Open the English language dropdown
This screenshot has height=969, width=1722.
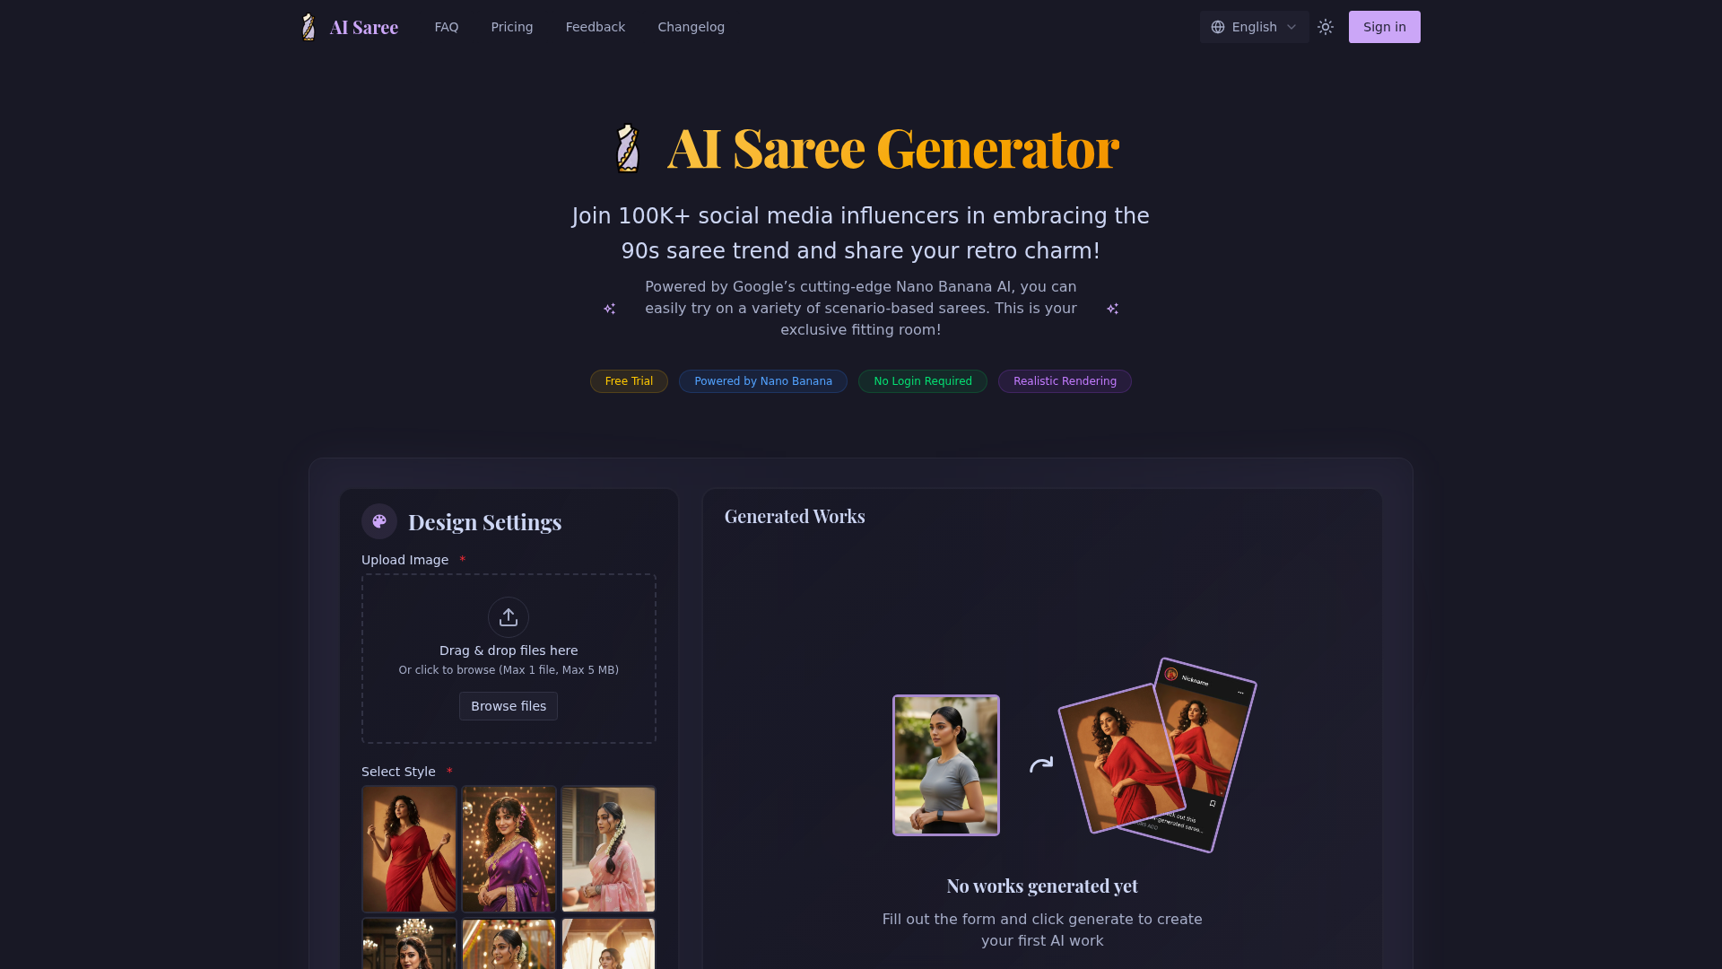(x=1254, y=27)
